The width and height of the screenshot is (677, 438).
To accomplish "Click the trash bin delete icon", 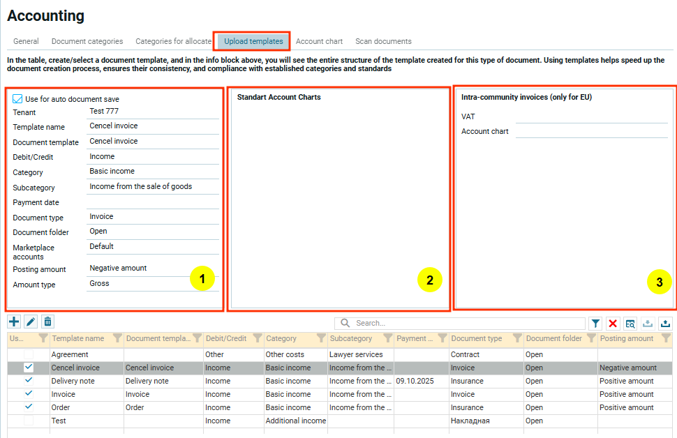I will (x=47, y=322).
